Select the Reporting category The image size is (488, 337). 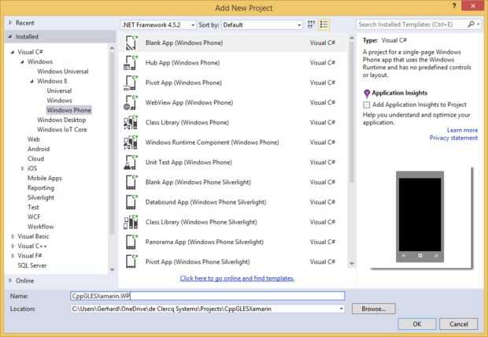[41, 188]
